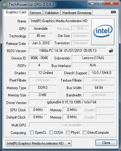Click the Bandwidth field Unknown
The height and width of the screenshot is (151, 121).
[x=99, y=95]
